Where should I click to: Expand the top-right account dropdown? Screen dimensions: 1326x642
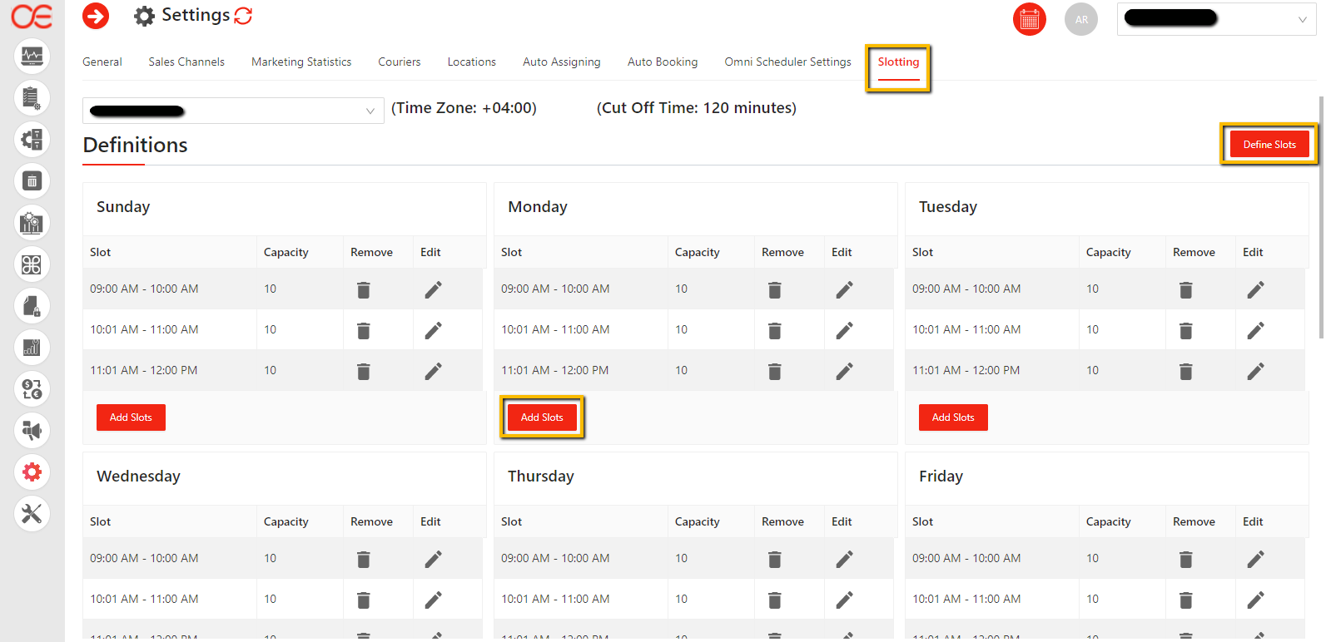click(x=1302, y=19)
